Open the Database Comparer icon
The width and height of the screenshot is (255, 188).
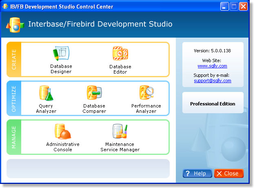(94, 92)
